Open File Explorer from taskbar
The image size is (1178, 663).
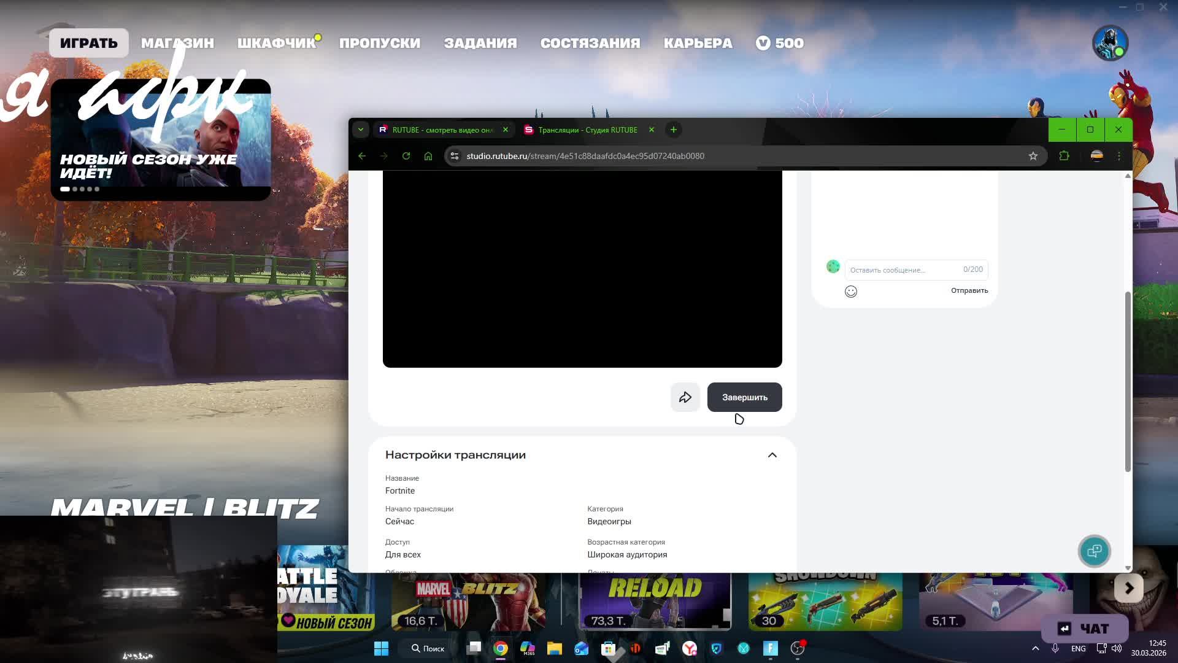pos(555,648)
